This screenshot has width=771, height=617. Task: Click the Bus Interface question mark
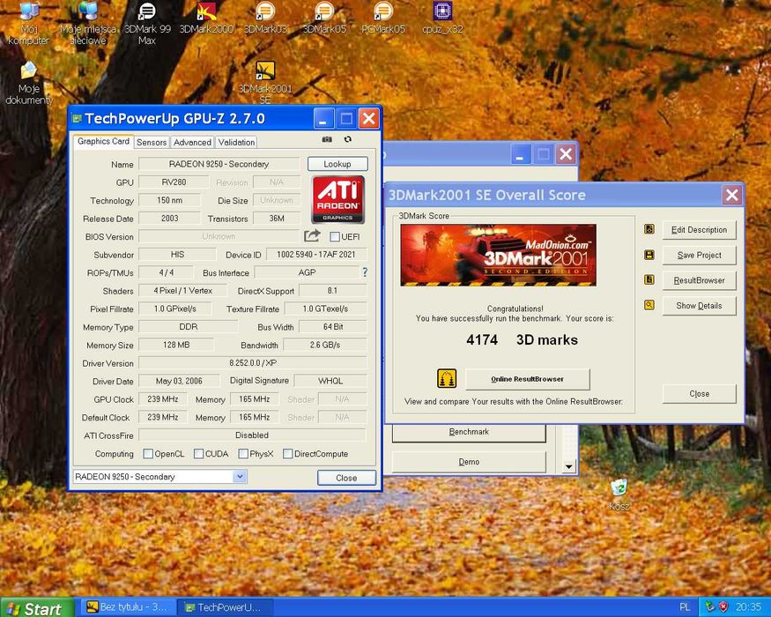(x=365, y=272)
